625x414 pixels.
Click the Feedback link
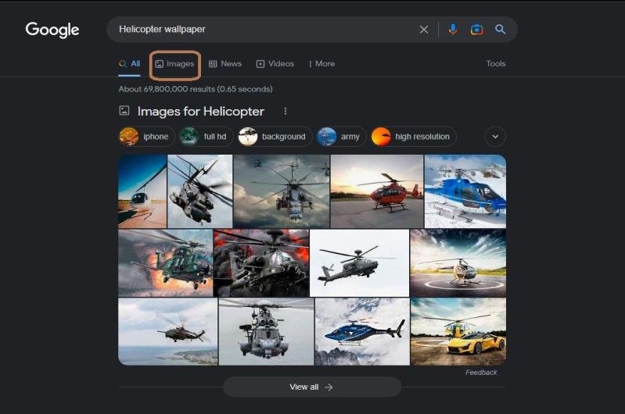point(481,373)
